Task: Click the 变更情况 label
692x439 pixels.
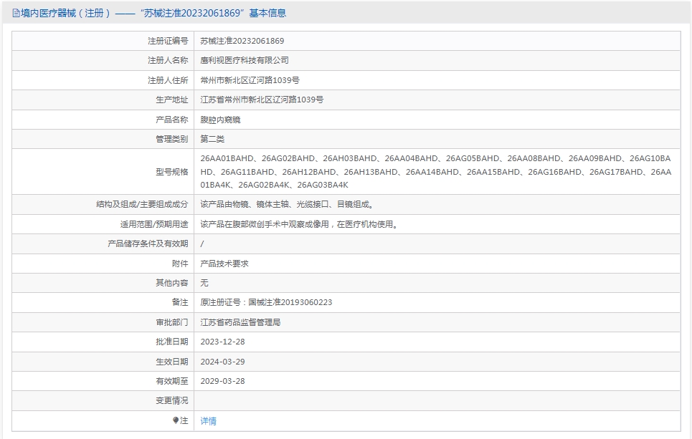Action: coord(171,400)
